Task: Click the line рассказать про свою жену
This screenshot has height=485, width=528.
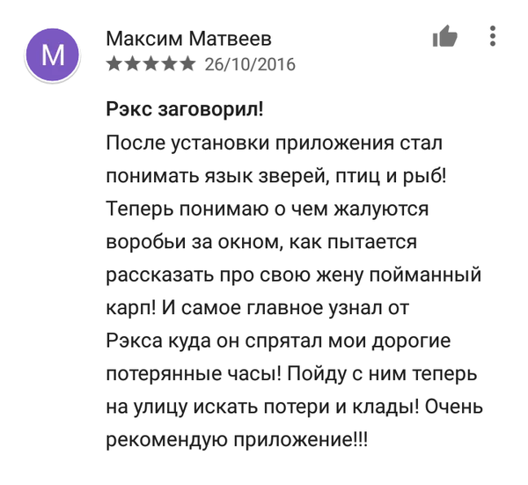Action: click(x=293, y=275)
